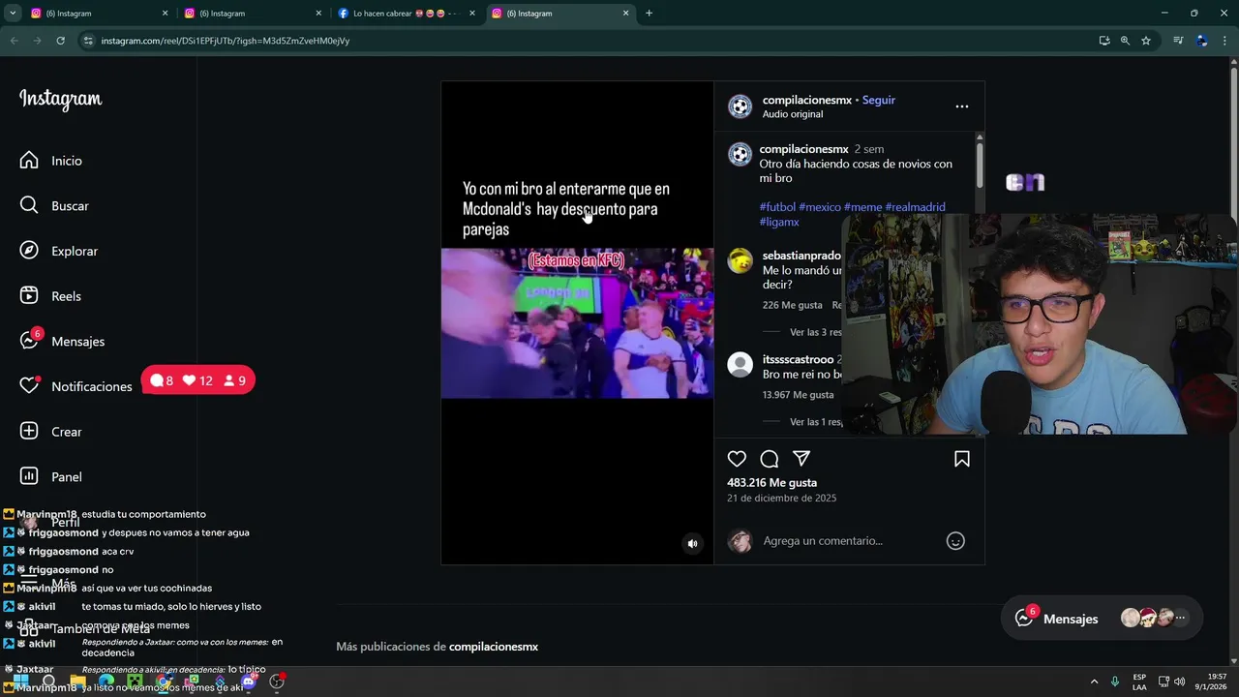
Task: Follow compilacionesmx with Seguir
Action: click(x=879, y=100)
